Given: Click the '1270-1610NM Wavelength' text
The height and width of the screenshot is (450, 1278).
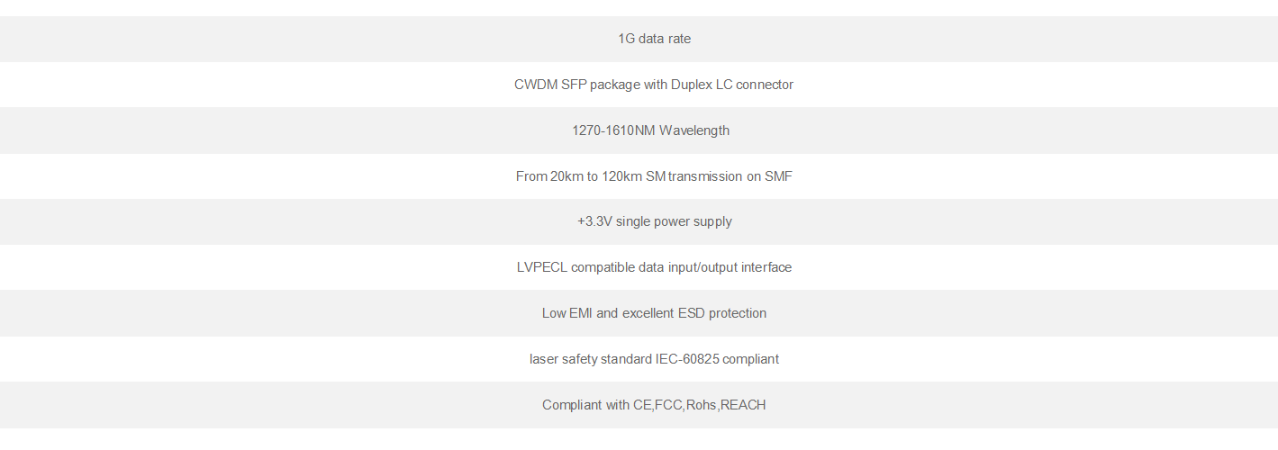Looking at the screenshot, I should 650,130.
